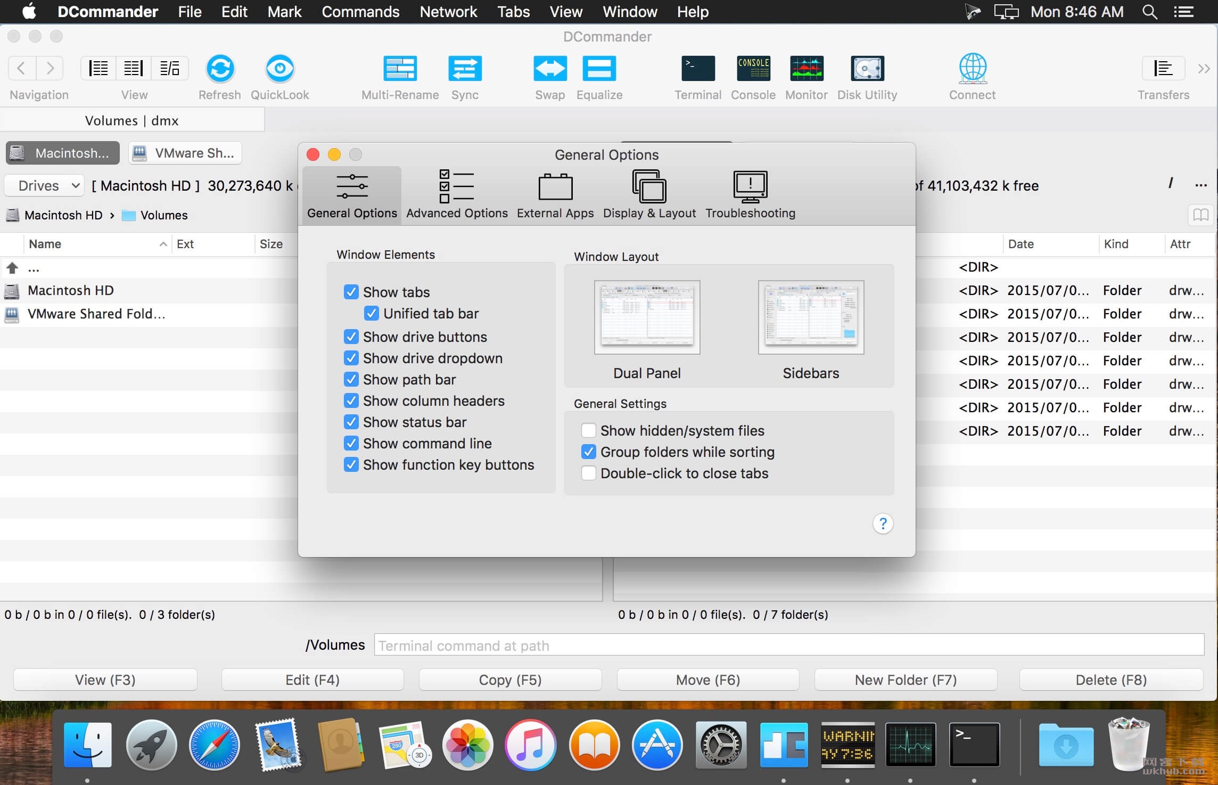Select the Macintosh drive button
Viewport: 1218px width, 785px height.
point(63,153)
